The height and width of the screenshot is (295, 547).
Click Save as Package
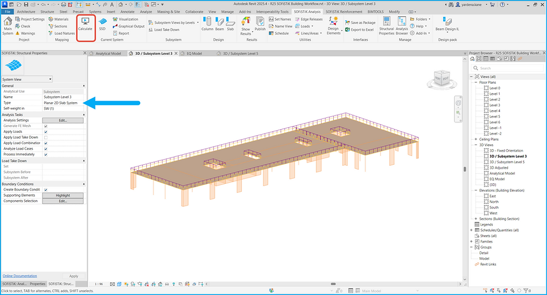(361, 23)
